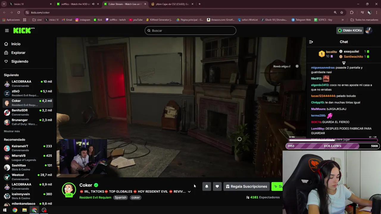Open KeirameVT recommended channel
This screenshot has width=381, height=214.
pos(28,148)
